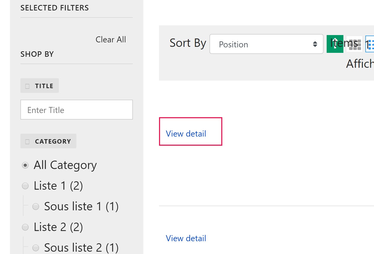This screenshot has width=374, height=254.
Task: Switch to grid view layout
Action: point(355,44)
